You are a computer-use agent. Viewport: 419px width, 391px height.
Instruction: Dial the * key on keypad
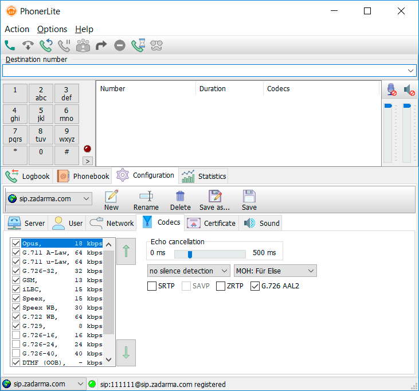click(15, 155)
